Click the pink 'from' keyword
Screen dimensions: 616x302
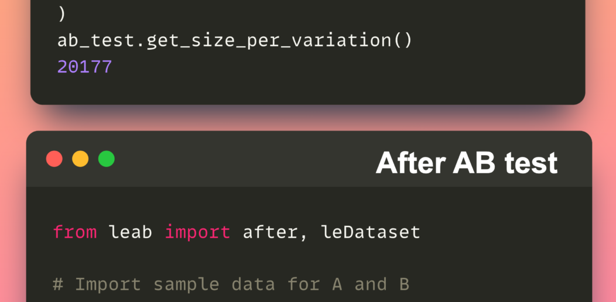tap(74, 232)
